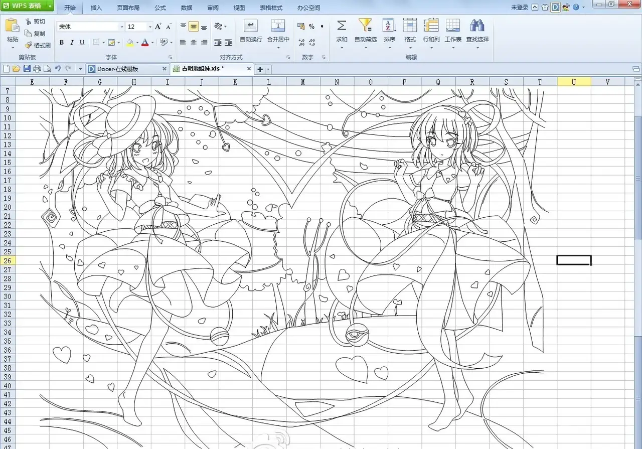Click the Find and Select binoculars icon
Screen dimensions: 642x449
point(477,26)
